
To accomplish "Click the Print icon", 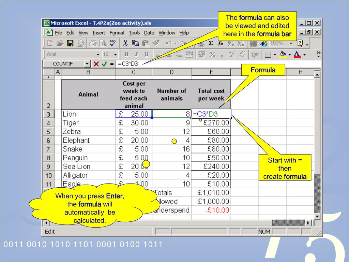I will coord(93,43).
